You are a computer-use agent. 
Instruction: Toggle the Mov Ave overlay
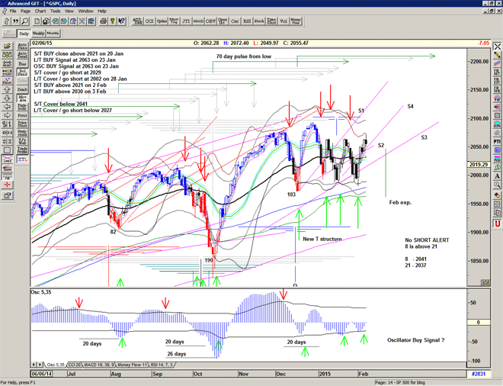(22, 98)
